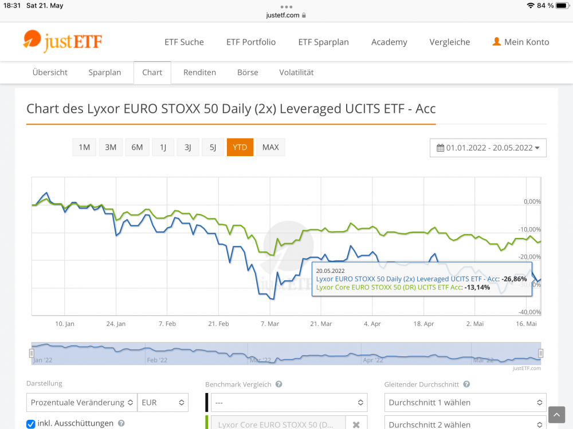The image size is (573, 429).
Task: Click the black benchmark color swatch
Action: [207, 402]
